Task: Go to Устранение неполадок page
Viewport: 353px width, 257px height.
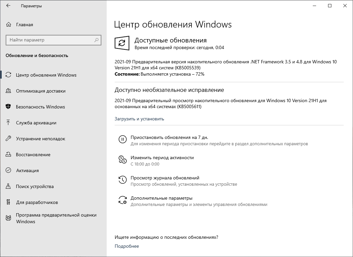Action: 41,139
